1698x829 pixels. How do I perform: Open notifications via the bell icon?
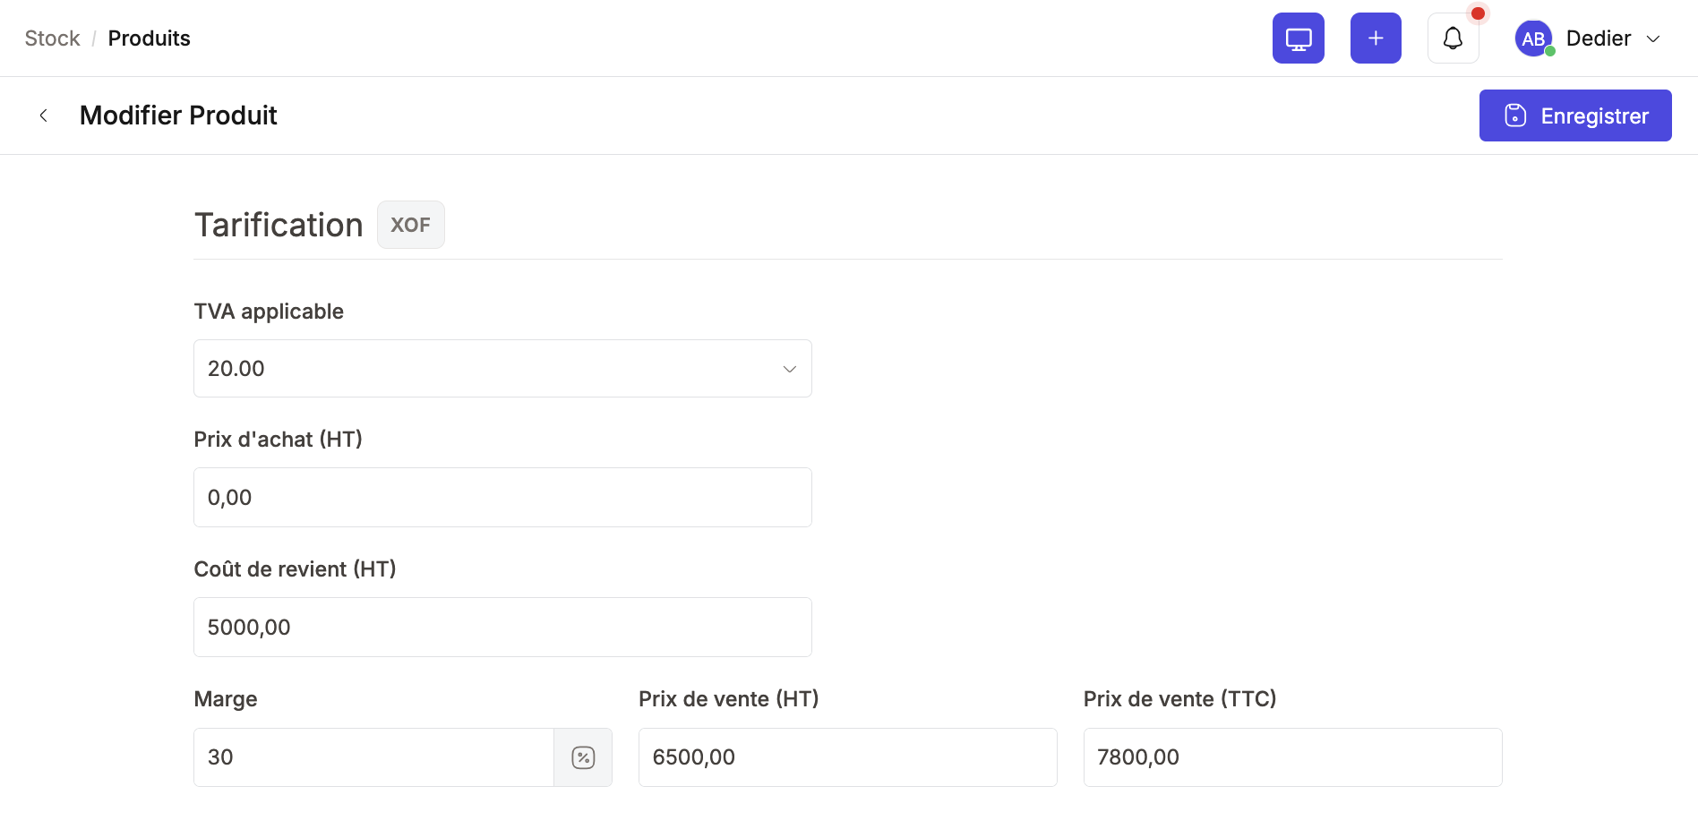click(x=1453, y=38)
